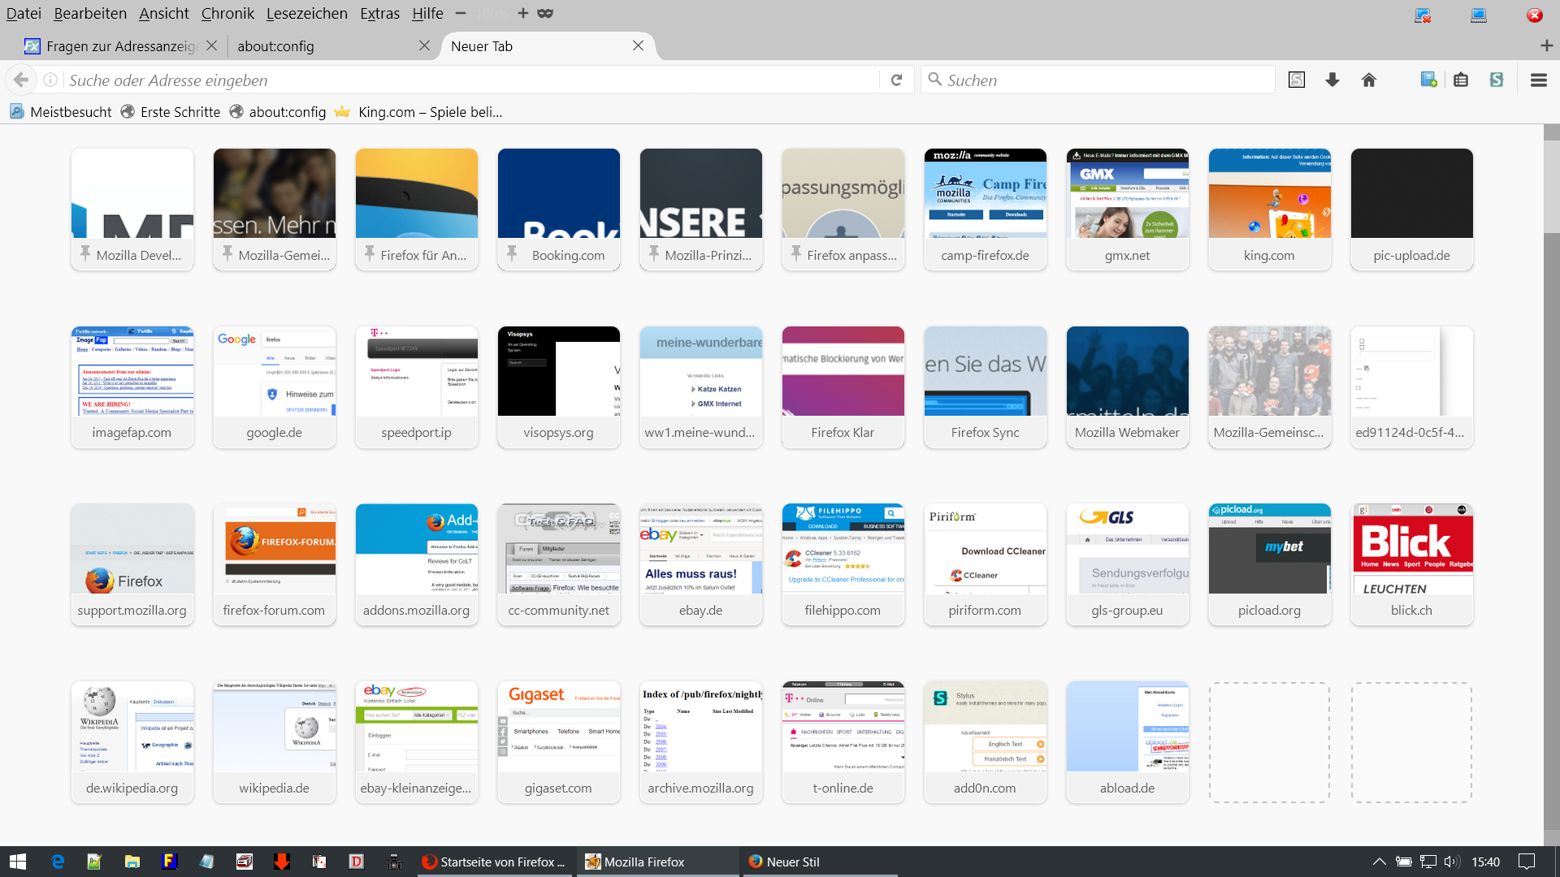This screenshot has height=877, width=1560.
Task: Click the downloads arrow icon in toolbar
Action: point(1332,80)
